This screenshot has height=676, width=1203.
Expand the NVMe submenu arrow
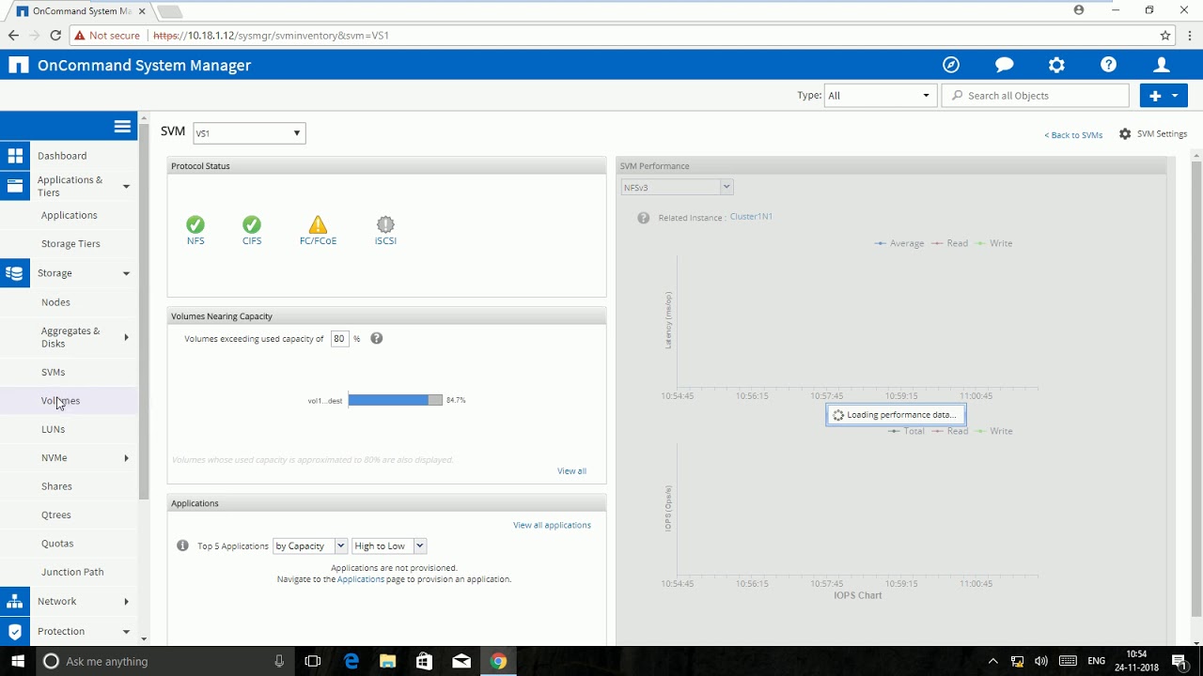pos(126,458)
